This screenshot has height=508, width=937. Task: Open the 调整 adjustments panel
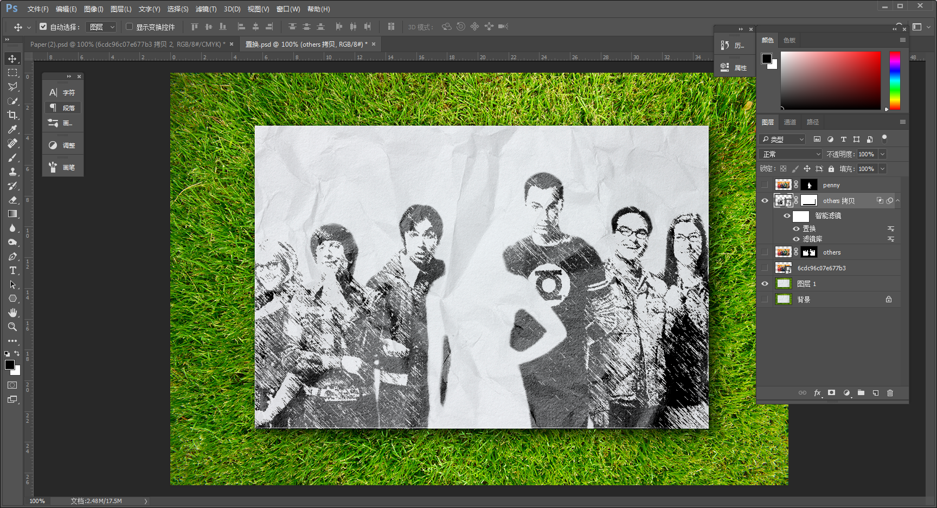pos(63,145)
